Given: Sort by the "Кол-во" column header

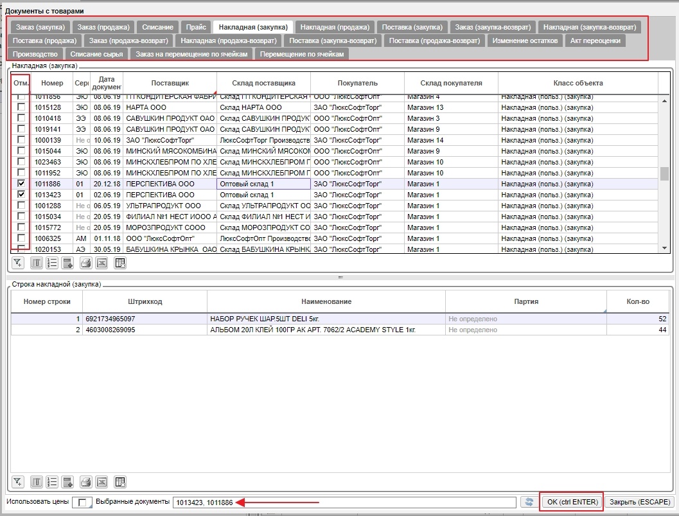Looking at the screenshot, I should click(637, 301).
